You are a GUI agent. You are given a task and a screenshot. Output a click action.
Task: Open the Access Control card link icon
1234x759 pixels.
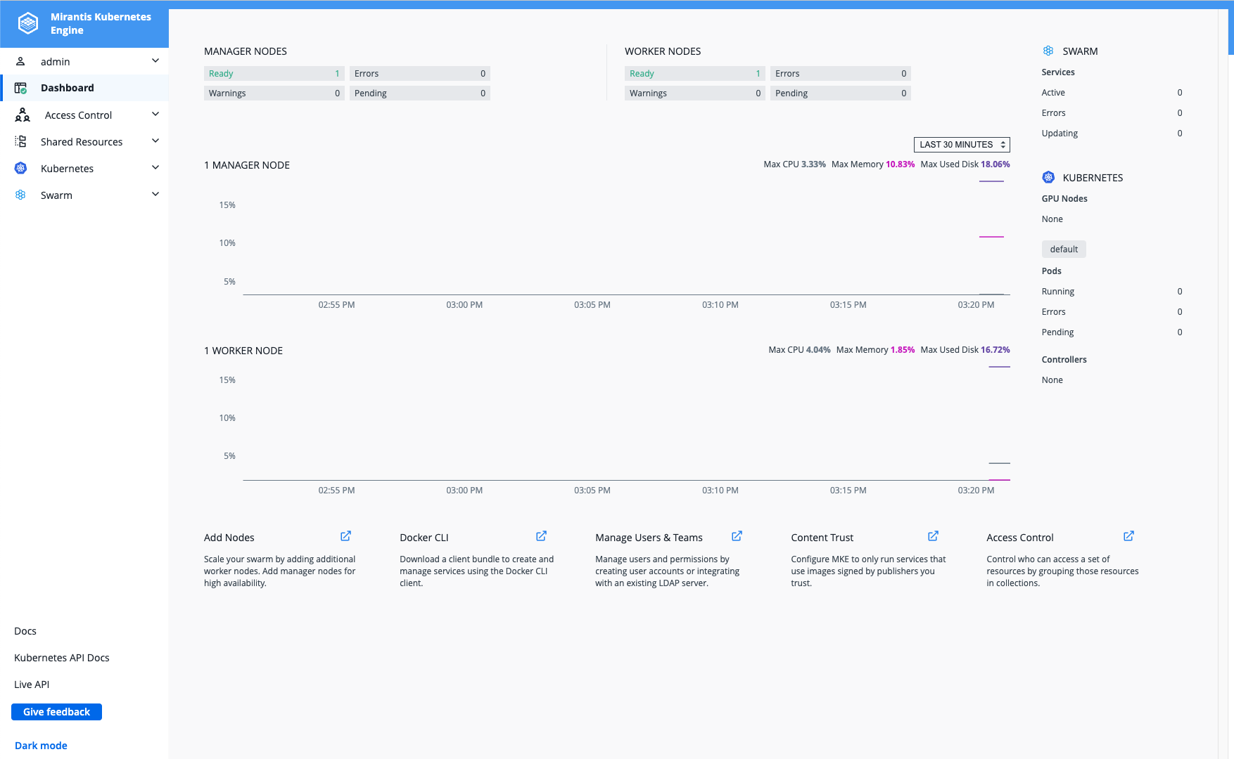coord(1128,536)
